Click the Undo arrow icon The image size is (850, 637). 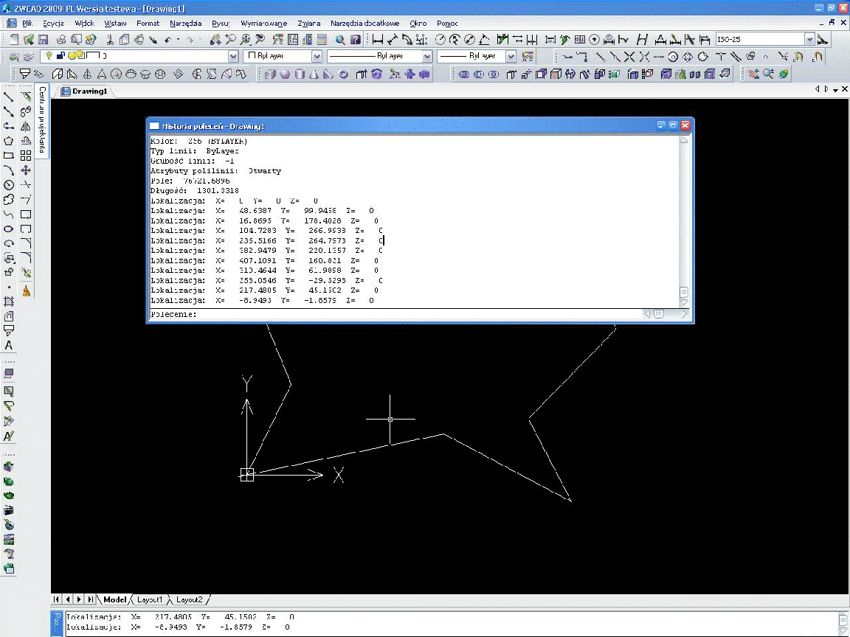[x=168, y=40]
